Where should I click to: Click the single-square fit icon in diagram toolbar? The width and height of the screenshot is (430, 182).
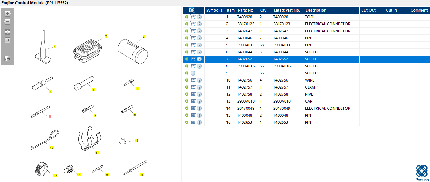pos(7,40)
